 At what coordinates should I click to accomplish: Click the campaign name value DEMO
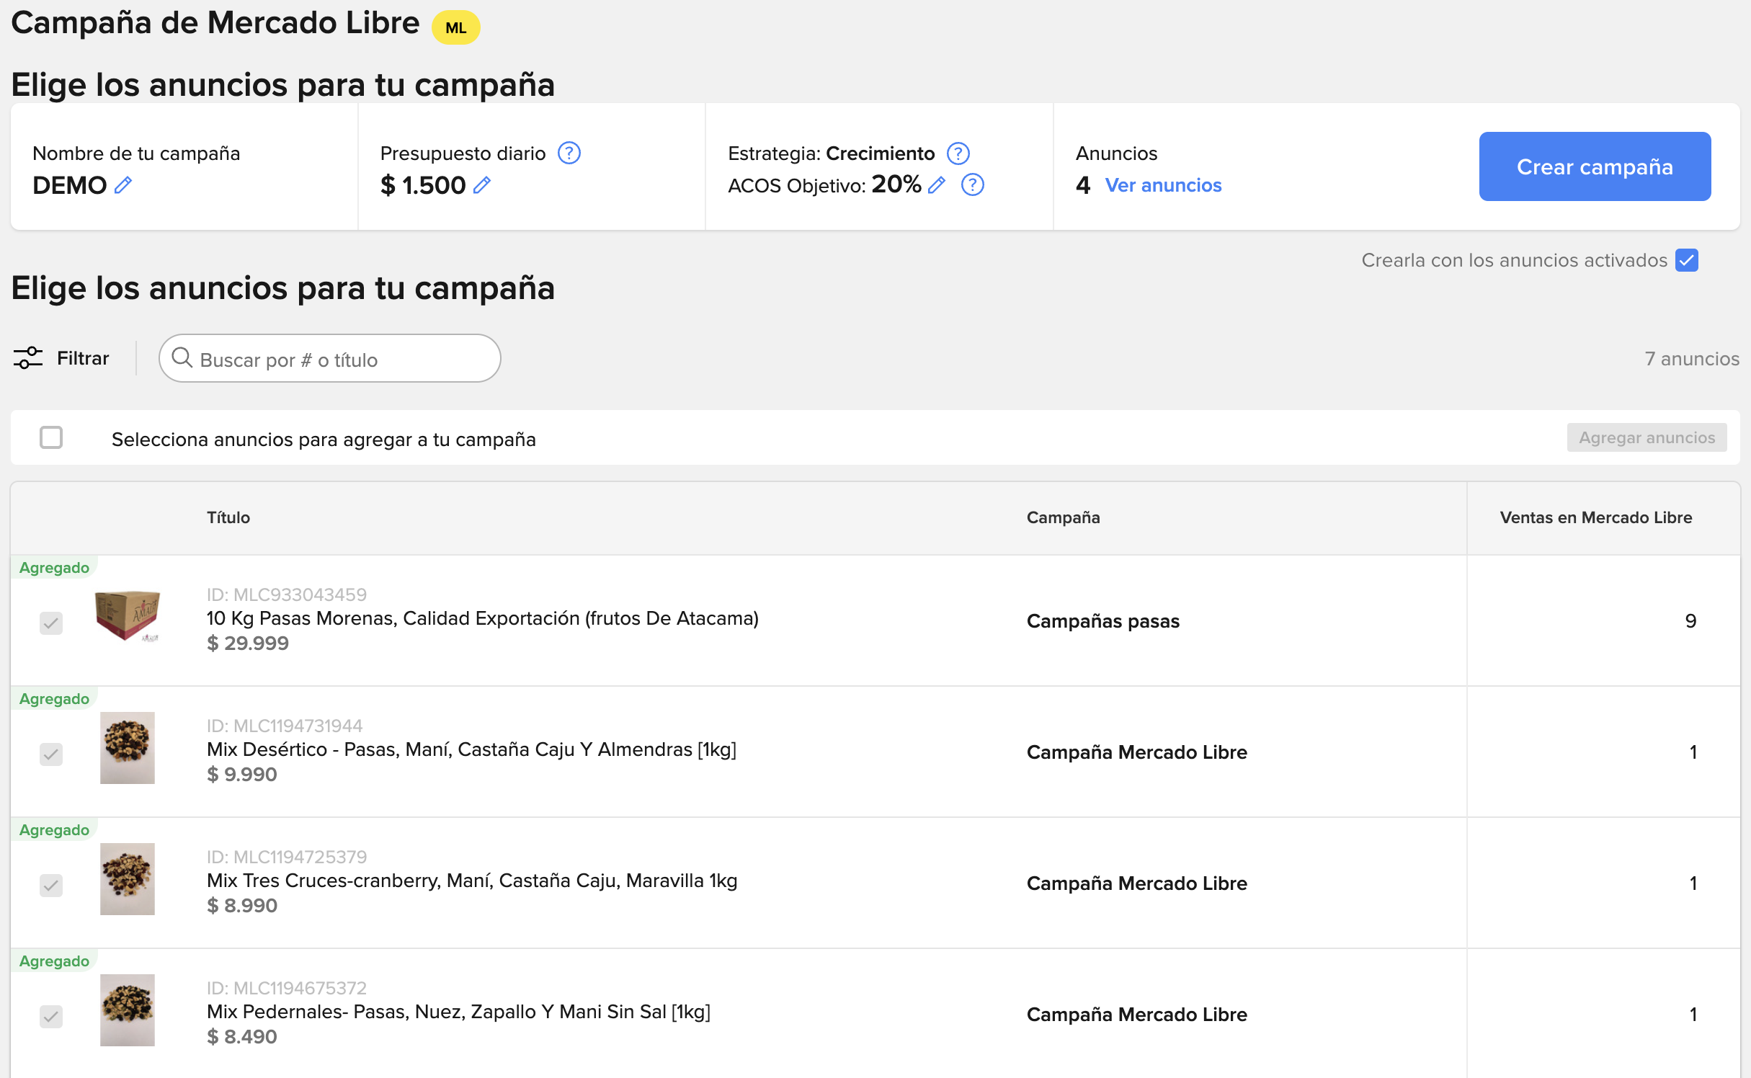[70, 185]
